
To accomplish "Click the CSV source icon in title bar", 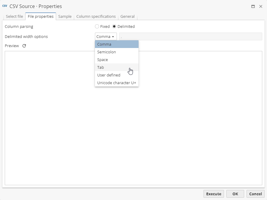I will click(x=5, y=6).
